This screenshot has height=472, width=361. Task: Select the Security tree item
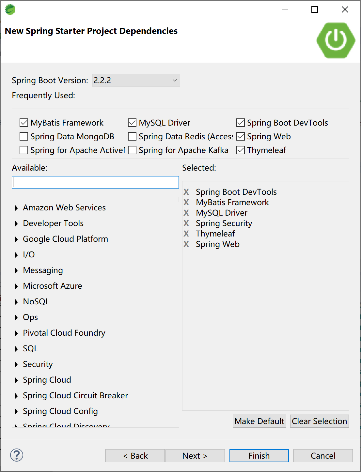(x=38, y=364)
